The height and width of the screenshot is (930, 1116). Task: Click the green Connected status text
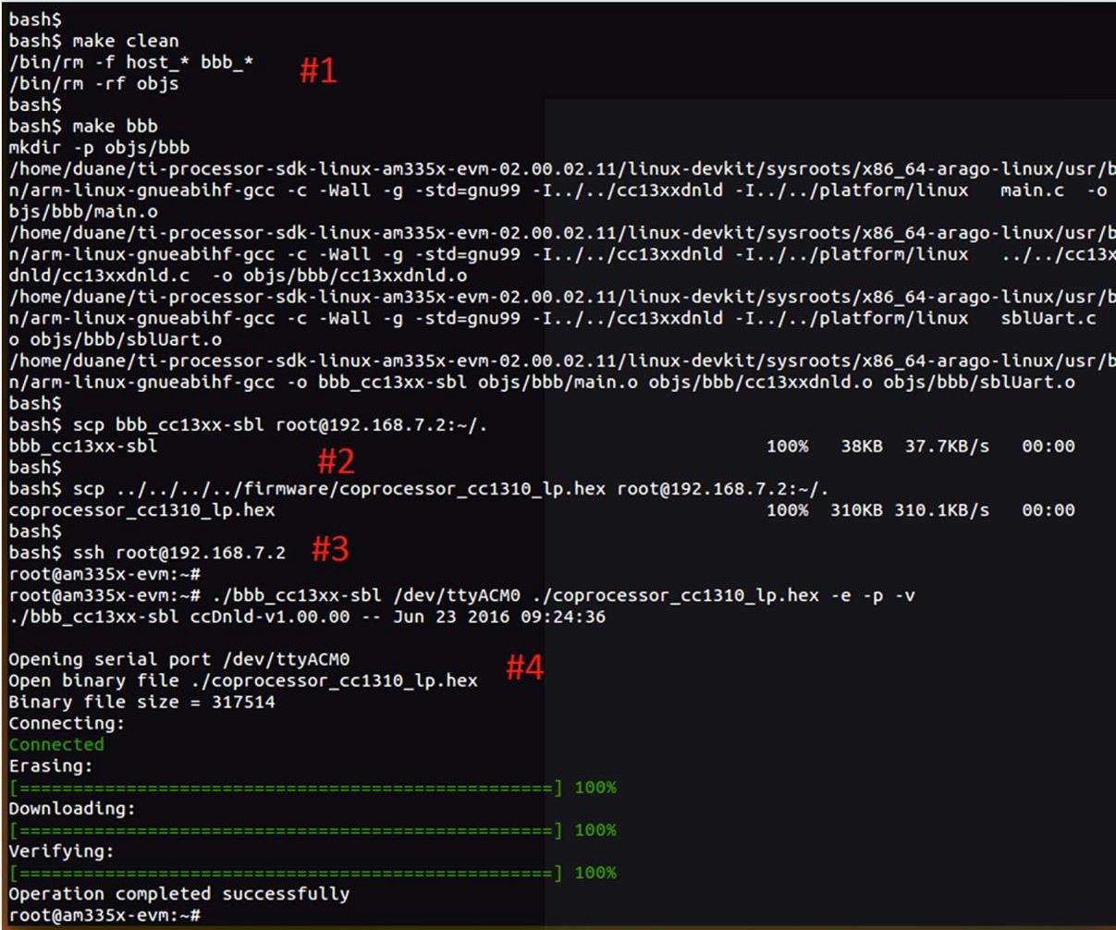[56, 744]
